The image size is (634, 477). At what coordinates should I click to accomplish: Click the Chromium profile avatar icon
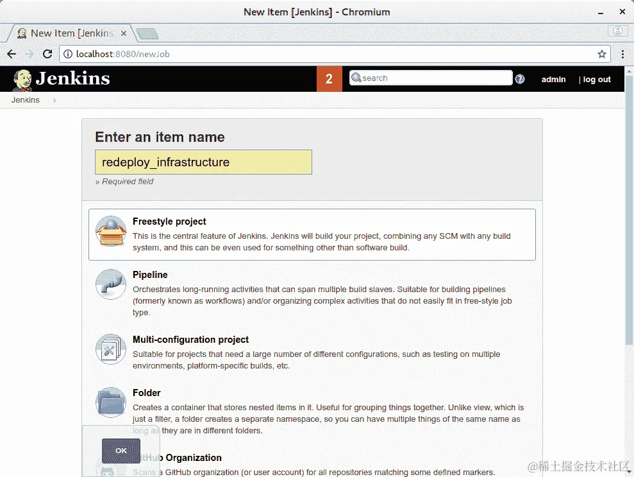click(618, 31)
